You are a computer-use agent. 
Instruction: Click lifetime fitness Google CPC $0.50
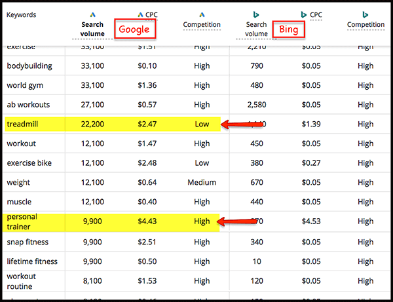point(147,261)
